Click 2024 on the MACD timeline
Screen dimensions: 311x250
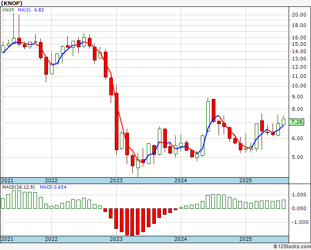(x=181, y=239)
